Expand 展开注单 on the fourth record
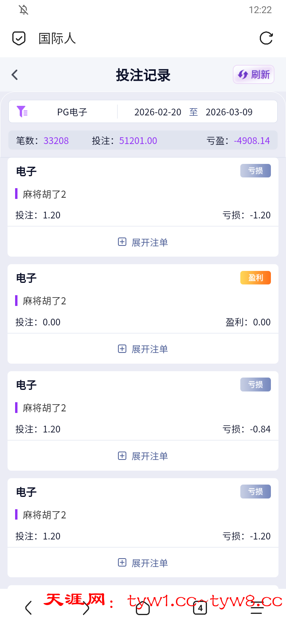Screen dimensions: 286x627 143,563
